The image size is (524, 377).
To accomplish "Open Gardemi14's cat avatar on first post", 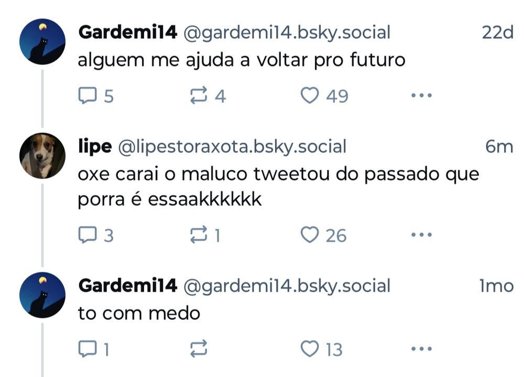I will [42, 42].
